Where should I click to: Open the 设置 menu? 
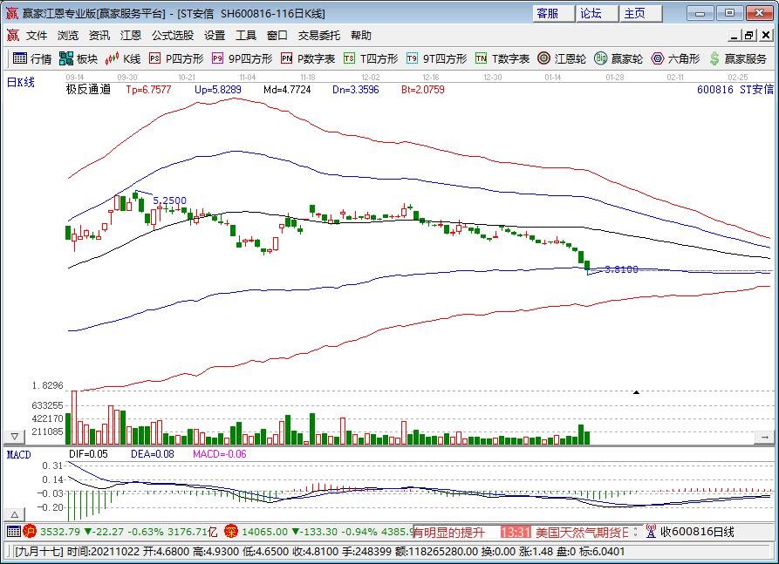tap(215, 35)
